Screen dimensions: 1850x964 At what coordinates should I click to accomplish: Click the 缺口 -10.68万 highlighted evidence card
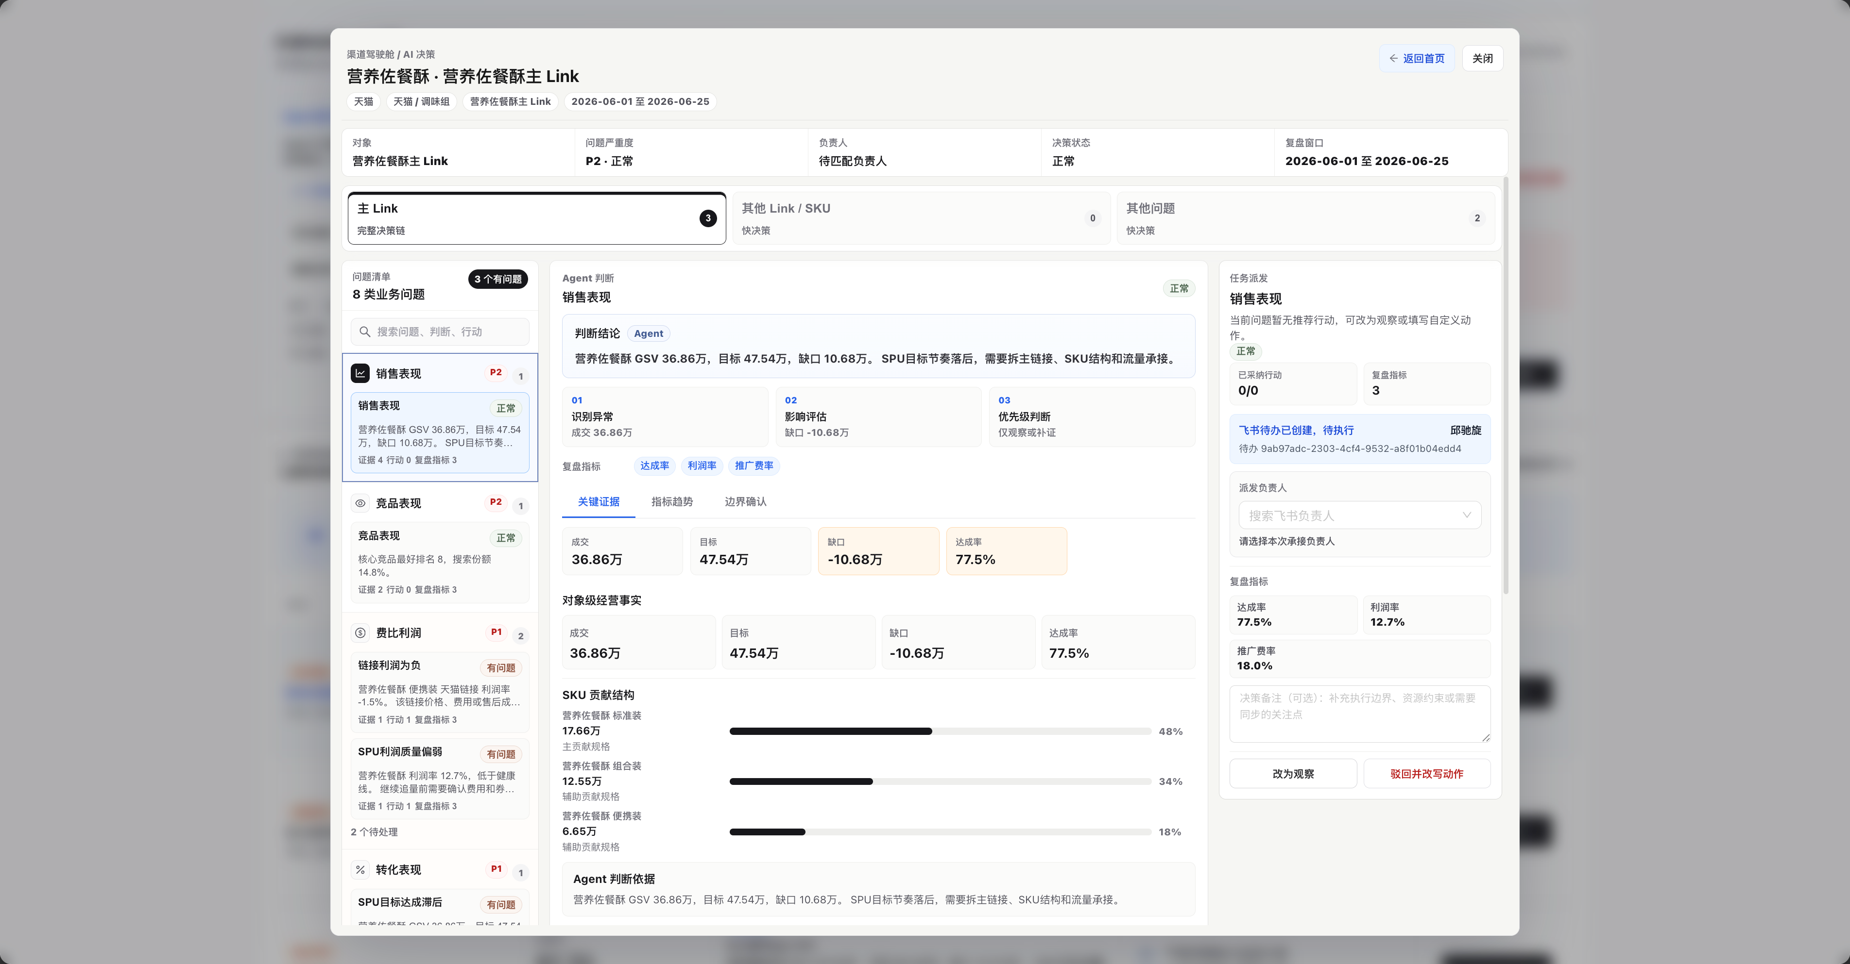(878, 551)
